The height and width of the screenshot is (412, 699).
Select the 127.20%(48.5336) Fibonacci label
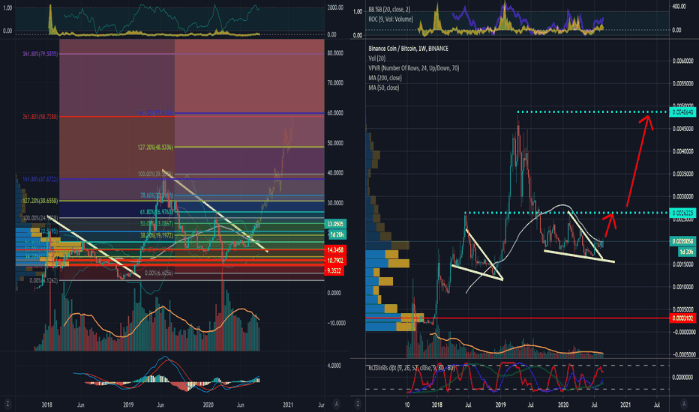(x=155, y=147)
